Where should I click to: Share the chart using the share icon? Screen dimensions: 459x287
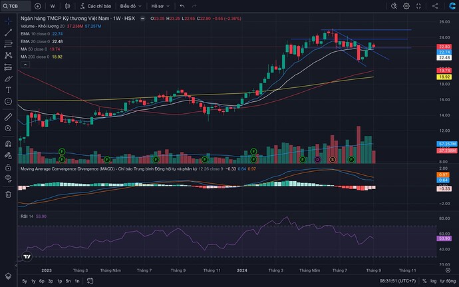(435, 6)
